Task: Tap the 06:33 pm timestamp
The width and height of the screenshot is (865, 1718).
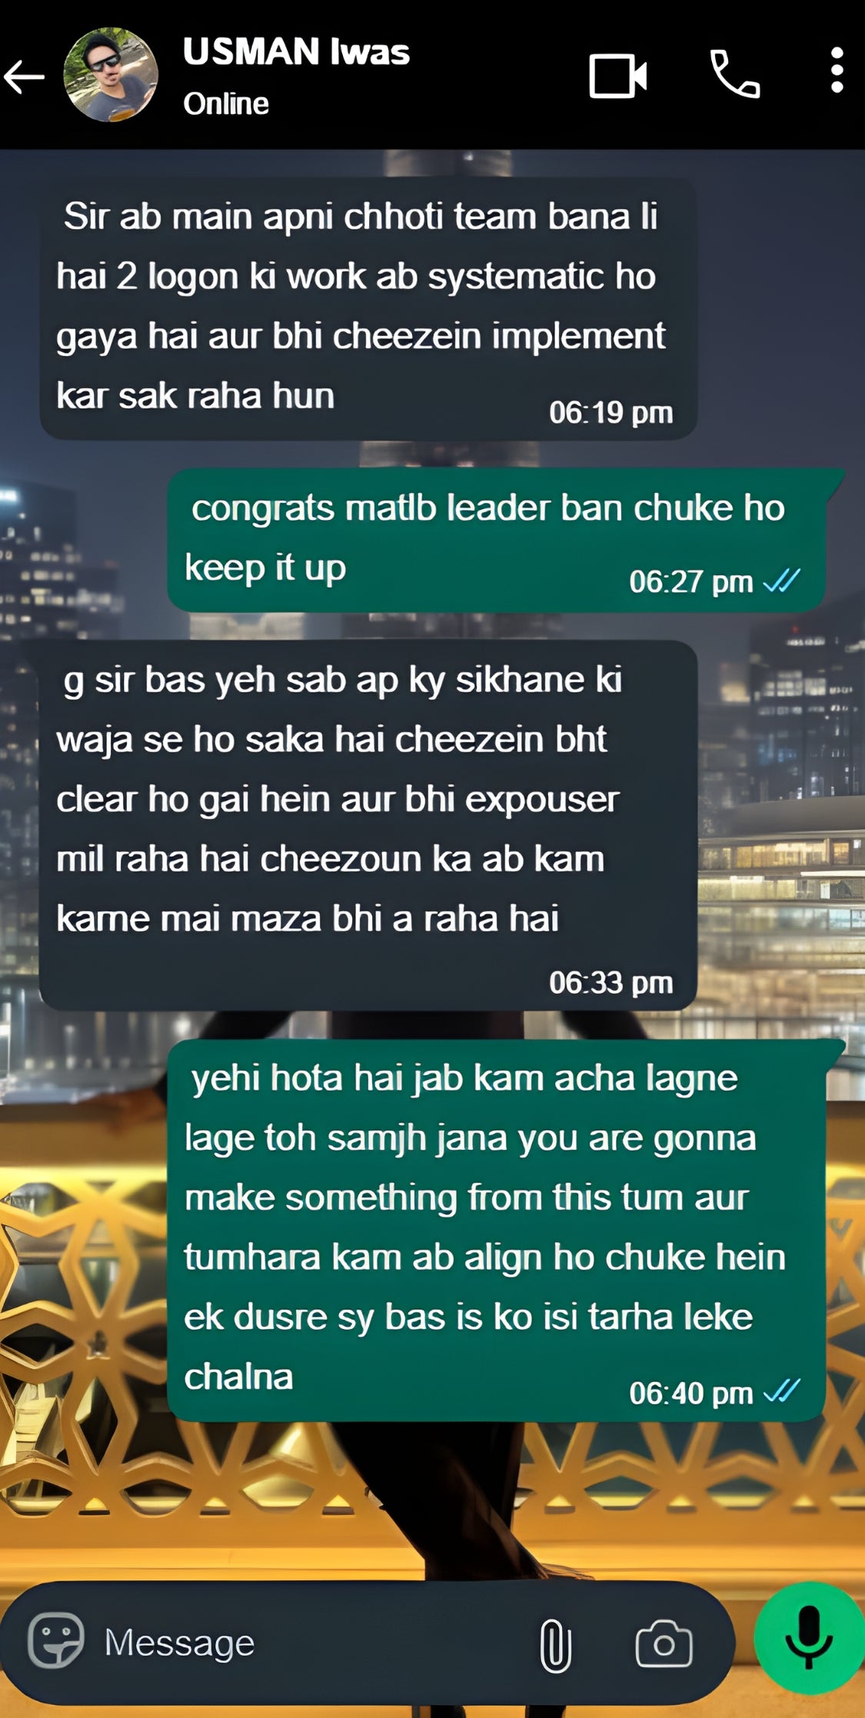Action: (x=611, y=983)
